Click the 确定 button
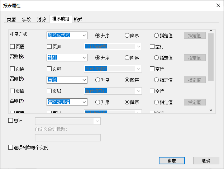Screen dimensions: 224x169 point(172,160)
